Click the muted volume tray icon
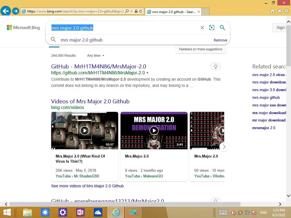 point(234,213)
